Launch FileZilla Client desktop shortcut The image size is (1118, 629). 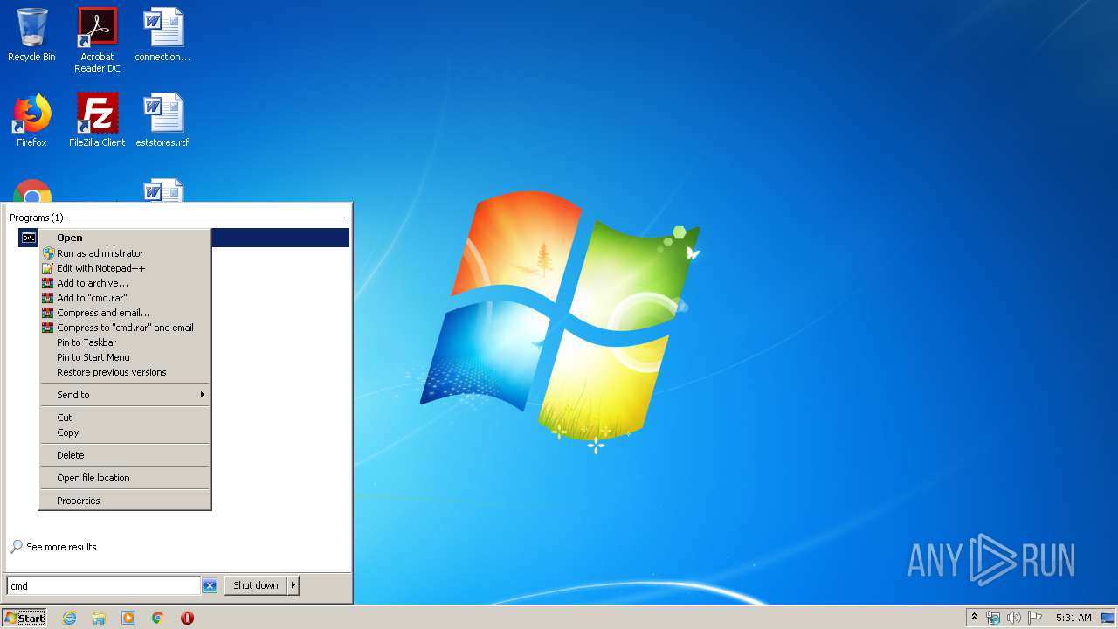tap(97, 121)
